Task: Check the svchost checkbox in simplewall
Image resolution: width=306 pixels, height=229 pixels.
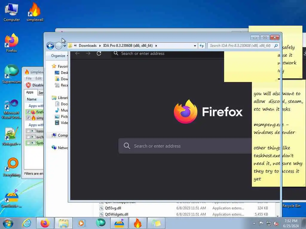Action: click(28, 137)
